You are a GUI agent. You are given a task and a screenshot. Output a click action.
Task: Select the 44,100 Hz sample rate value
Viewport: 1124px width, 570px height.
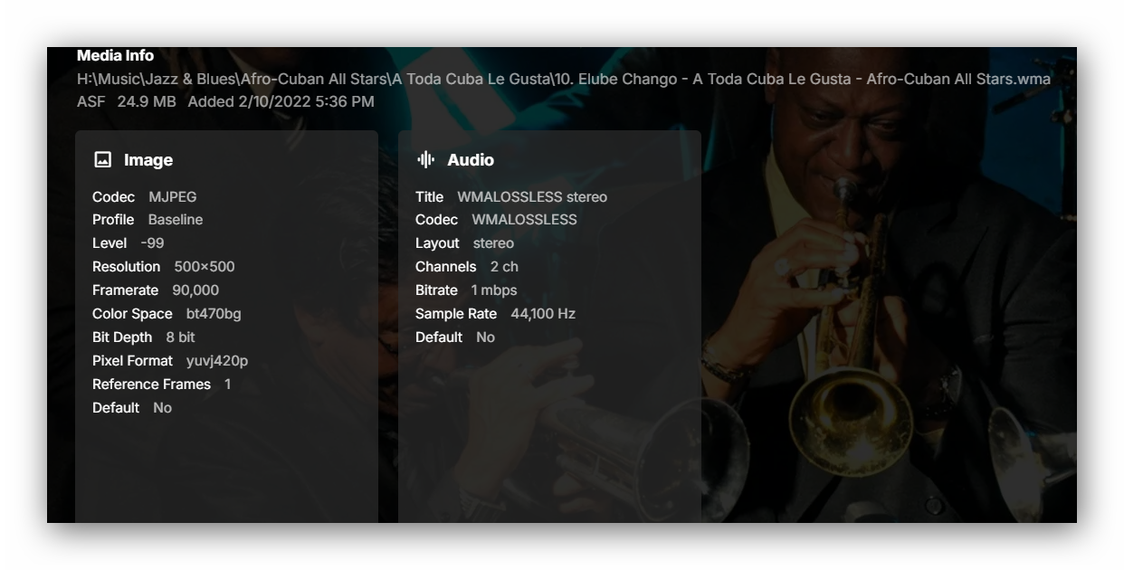[x=543, y=314]
